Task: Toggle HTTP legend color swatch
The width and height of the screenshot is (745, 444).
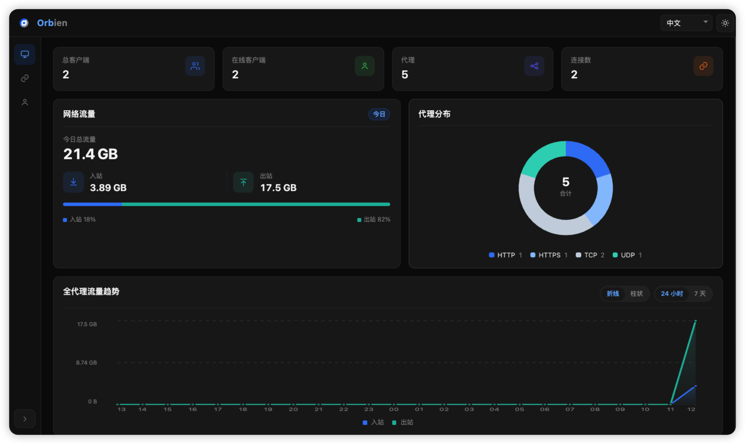Action: pos(492,255)
